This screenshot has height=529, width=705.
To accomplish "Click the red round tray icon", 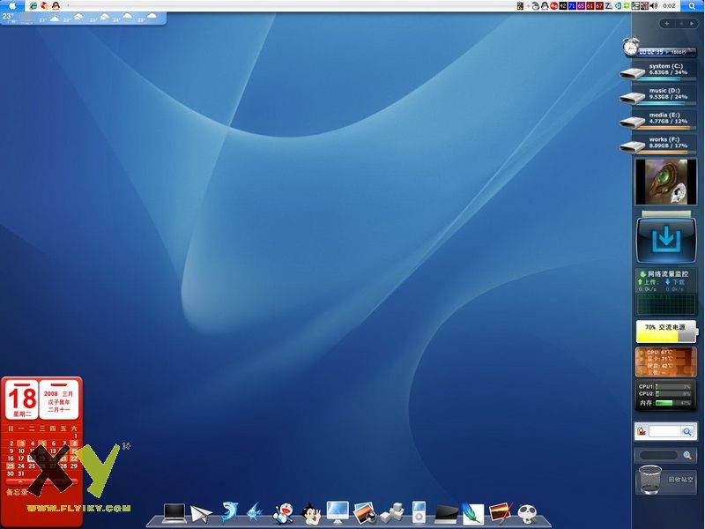I will [554, 5].
